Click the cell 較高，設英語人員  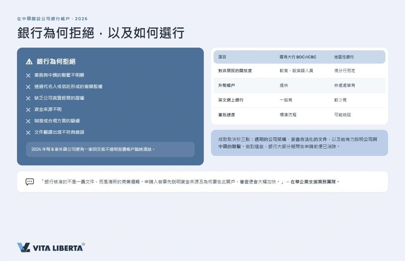[x=296, y=71]
